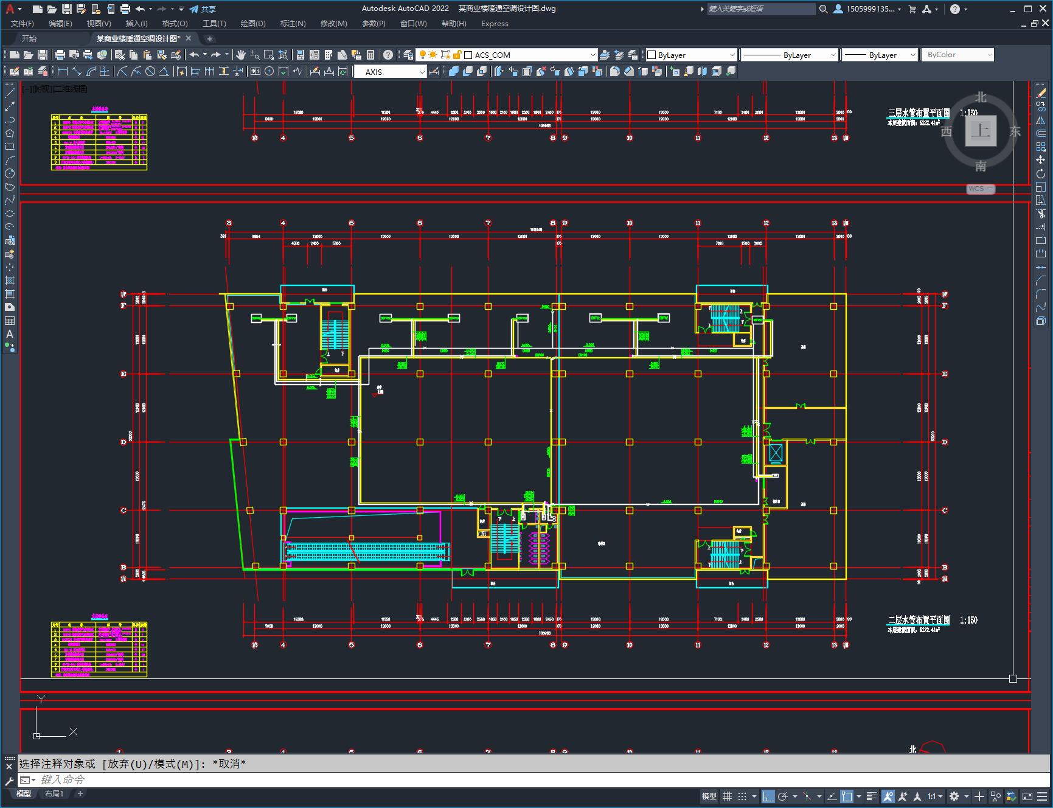Image resolution: width=1053 pixels, height=808 pixels.
Task: Click the Table tool in the draw toolbar
Action: 10,321
